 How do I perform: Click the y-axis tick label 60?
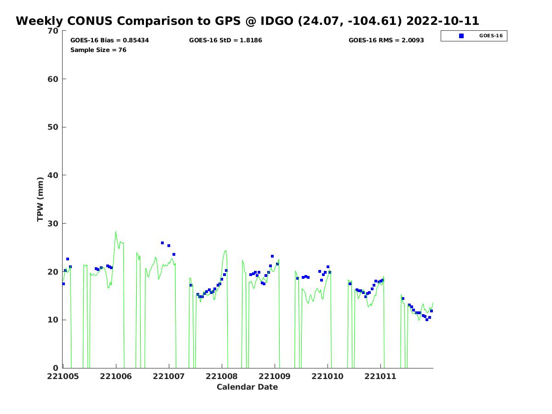[53, 79]
